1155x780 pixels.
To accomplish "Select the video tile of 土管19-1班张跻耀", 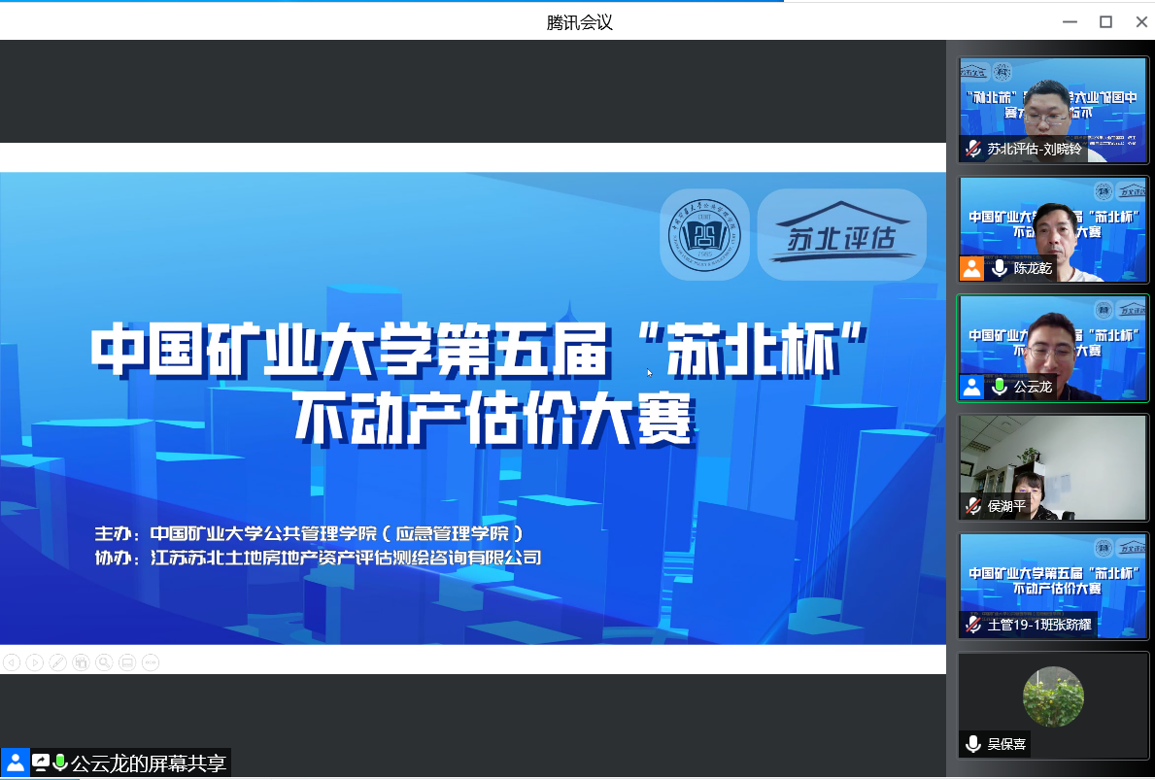I will point(1053,587).
